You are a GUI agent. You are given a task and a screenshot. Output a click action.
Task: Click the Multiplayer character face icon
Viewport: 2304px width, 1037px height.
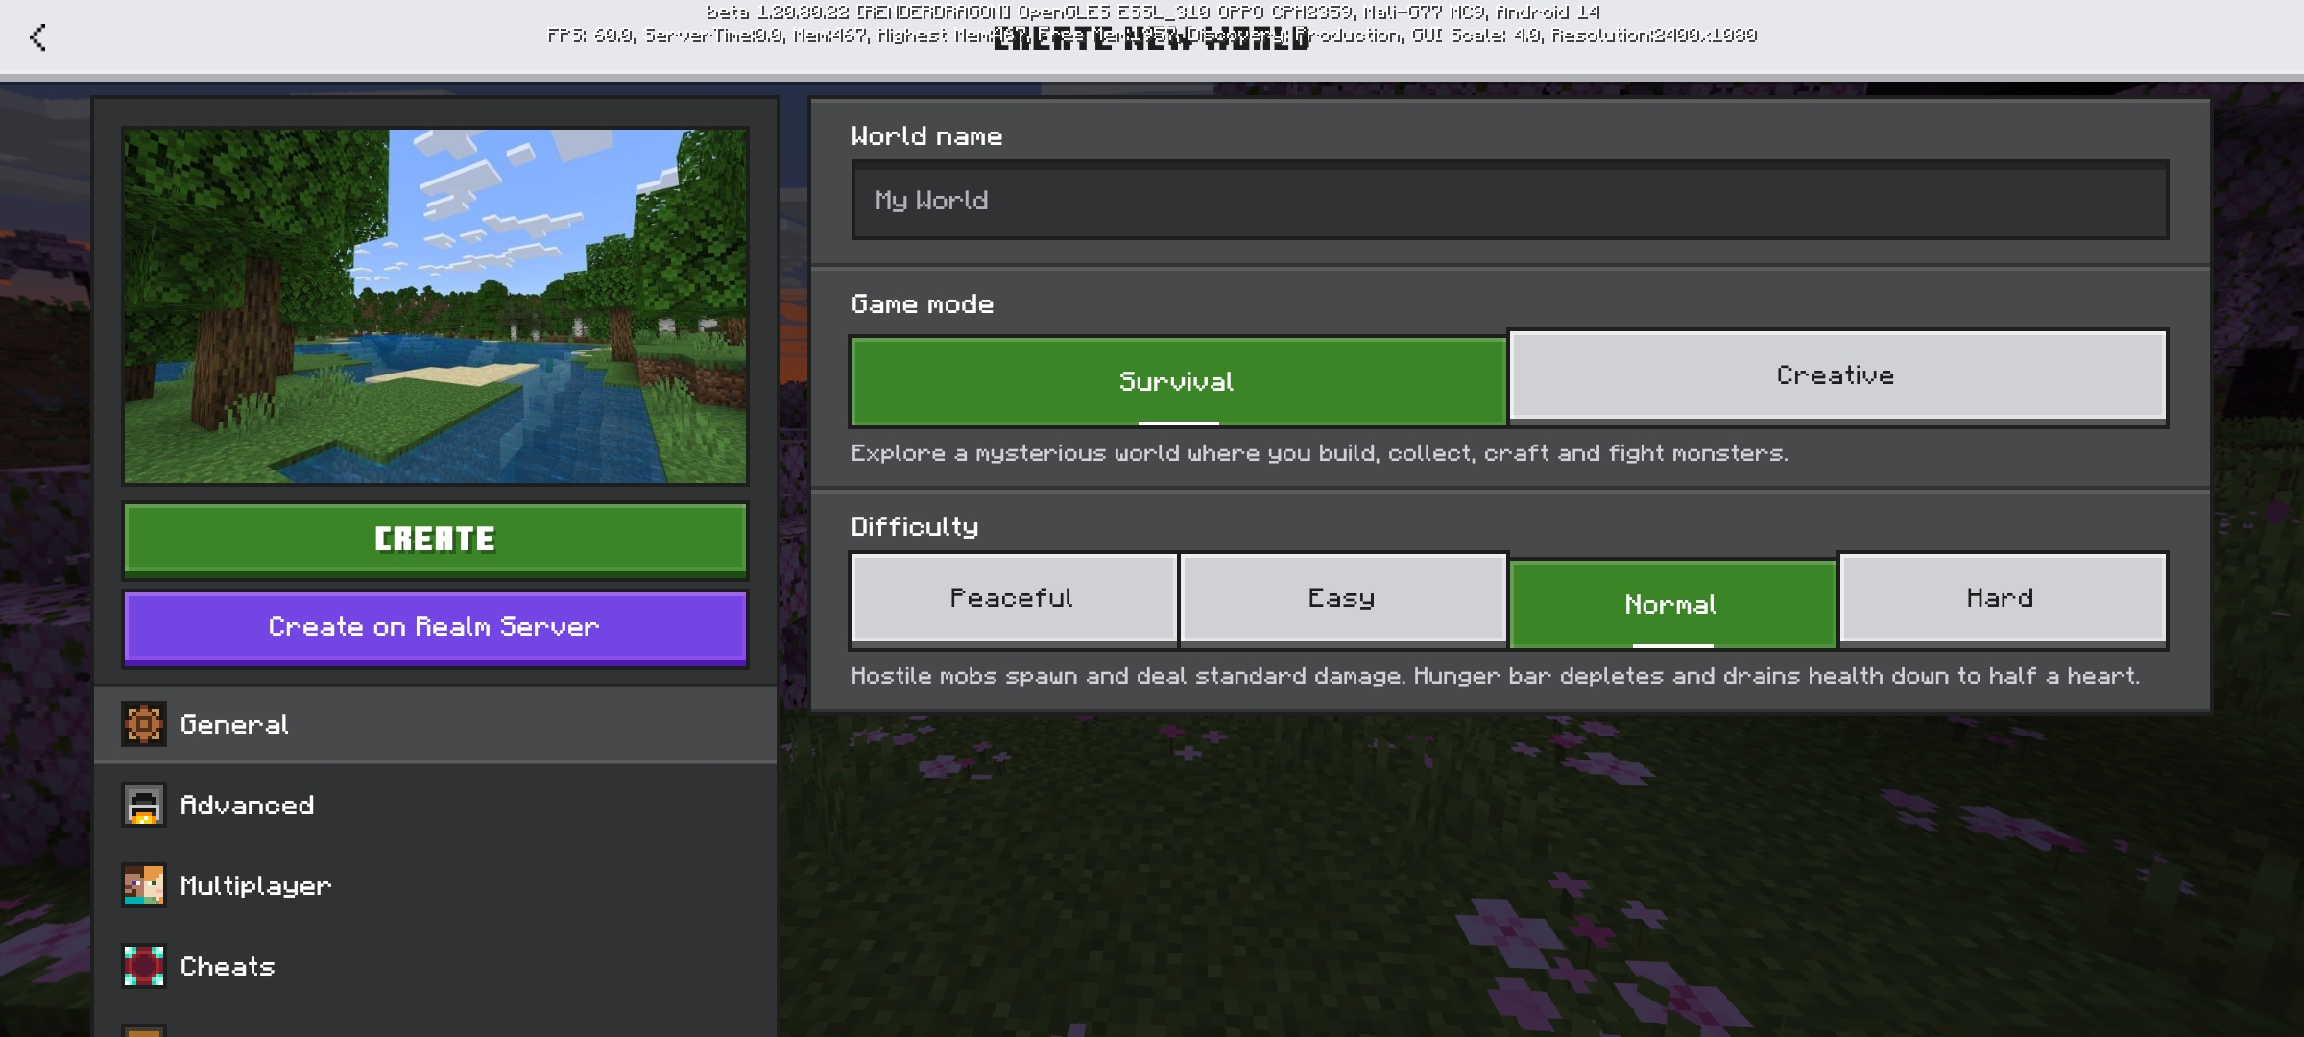click(x=144, y=885)
